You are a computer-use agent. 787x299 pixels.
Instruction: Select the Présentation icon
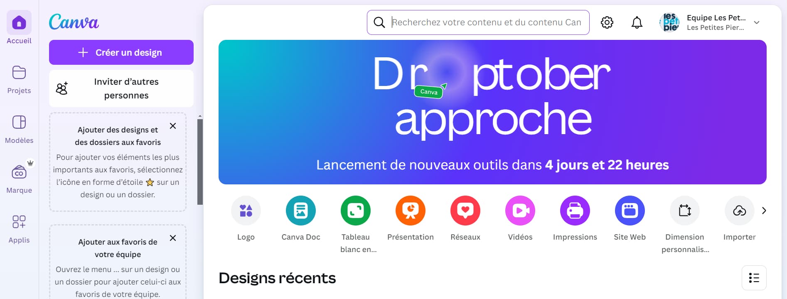tap(411, 211)
